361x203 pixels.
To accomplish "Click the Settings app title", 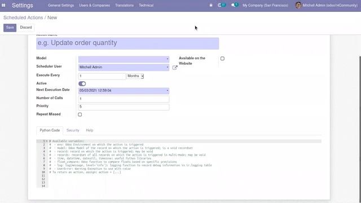I will point(23,5).
